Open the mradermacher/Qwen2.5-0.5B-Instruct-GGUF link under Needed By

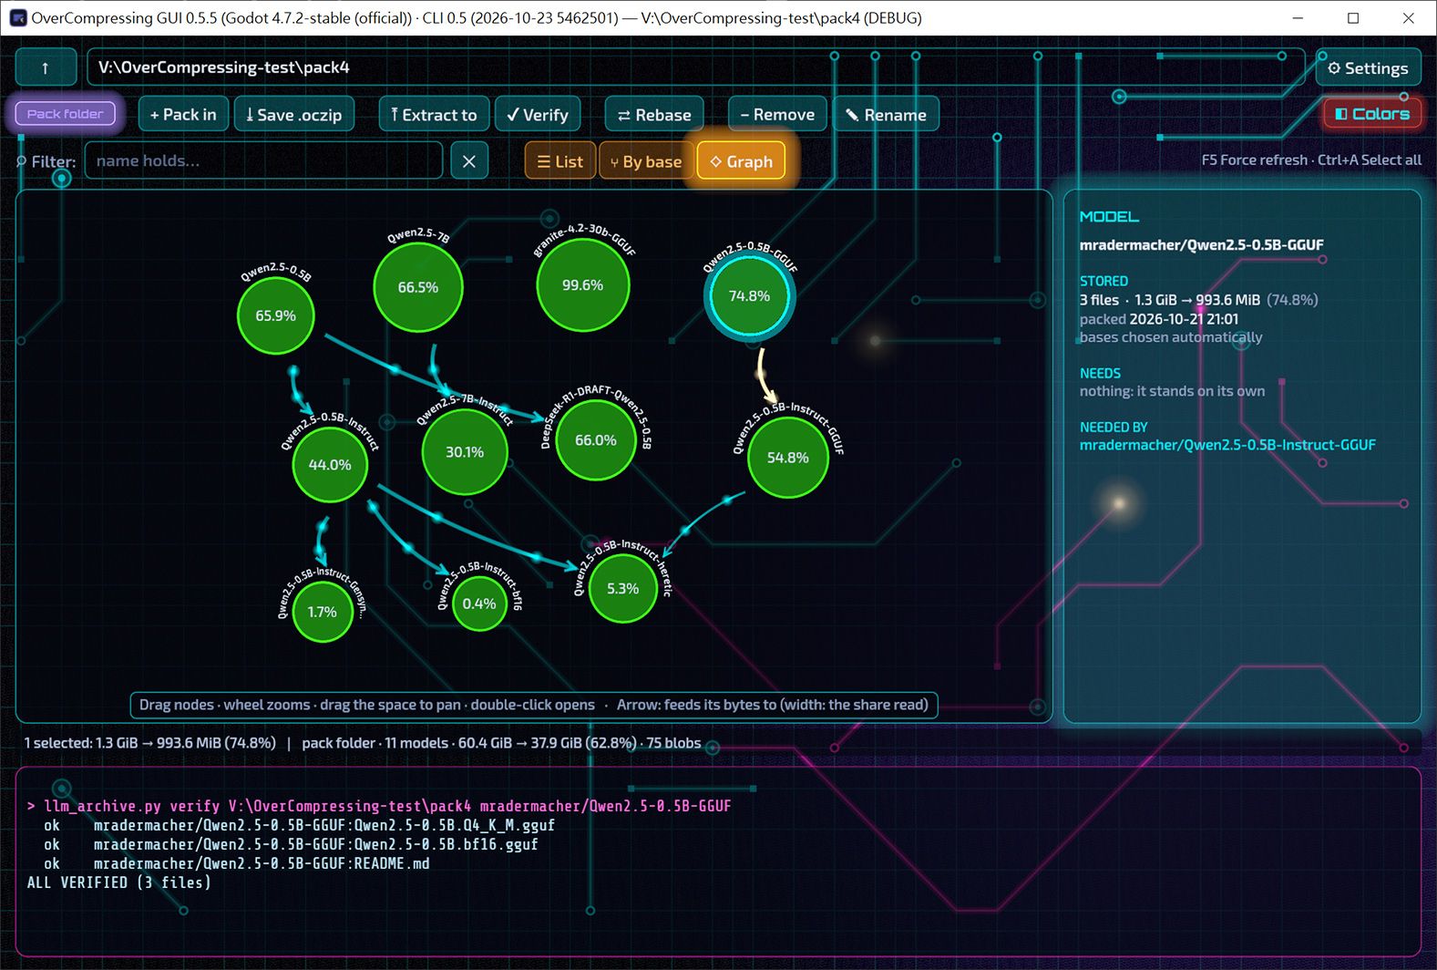pos(1227,445)
